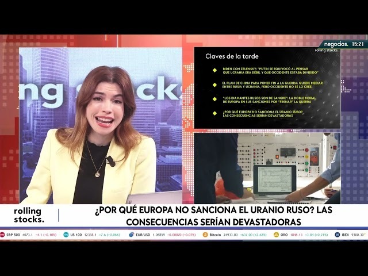
Task: Click the negocios. channel logo
Action: tap(336, 44)
